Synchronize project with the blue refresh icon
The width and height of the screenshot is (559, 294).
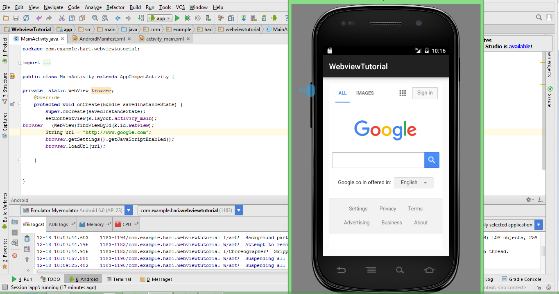(x=26, y=18)
